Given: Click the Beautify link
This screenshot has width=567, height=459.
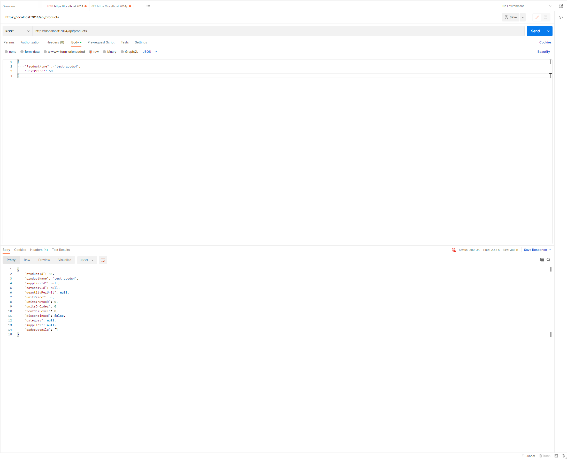Looking at the screenshot, I should [543, 52].
